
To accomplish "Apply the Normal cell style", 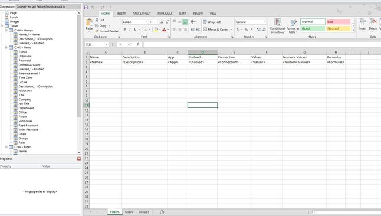I will tap(313, 22).
